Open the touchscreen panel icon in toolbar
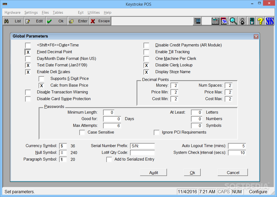 pos(197,21)
